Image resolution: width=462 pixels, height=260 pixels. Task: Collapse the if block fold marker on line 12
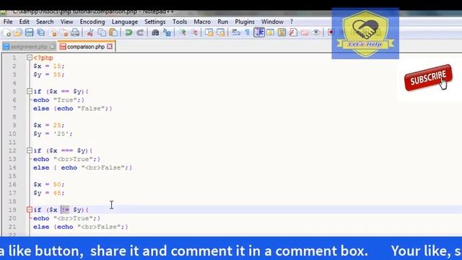point(29,151)
